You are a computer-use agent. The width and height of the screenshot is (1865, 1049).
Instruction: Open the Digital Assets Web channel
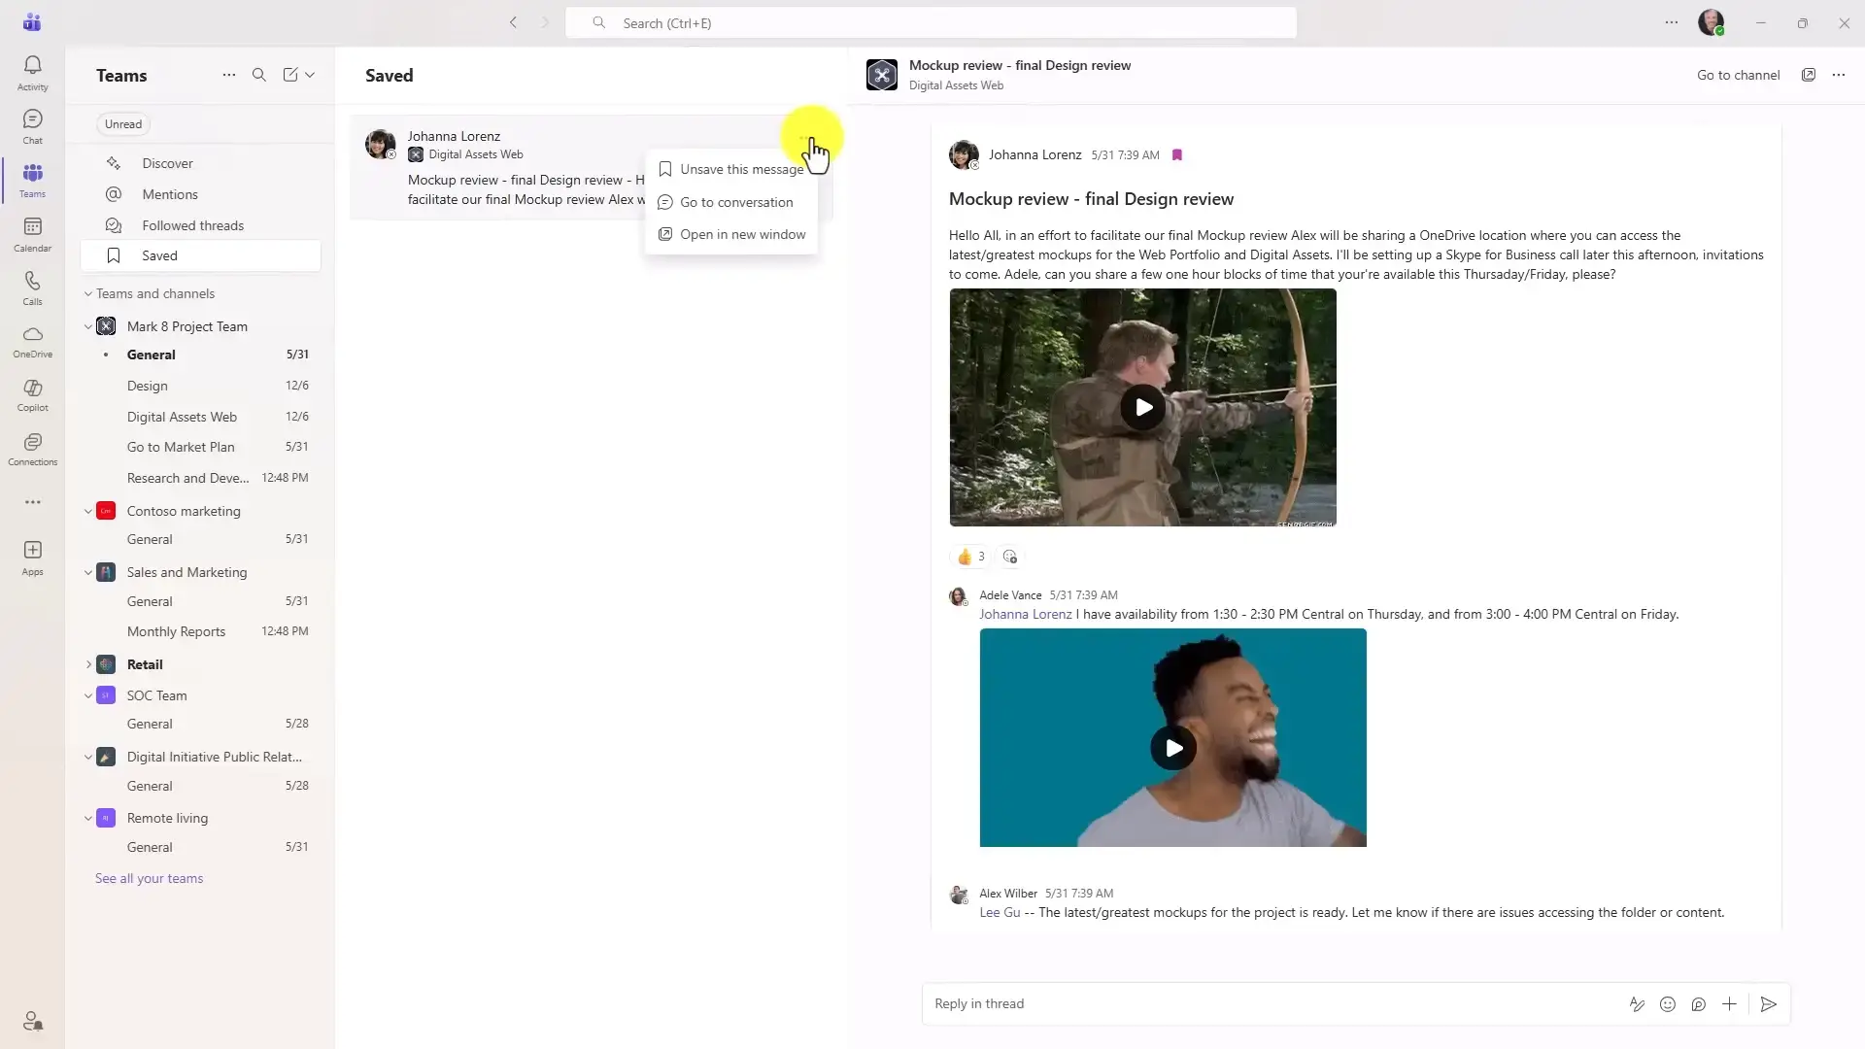pyautogui.click(x=201, y=417)
